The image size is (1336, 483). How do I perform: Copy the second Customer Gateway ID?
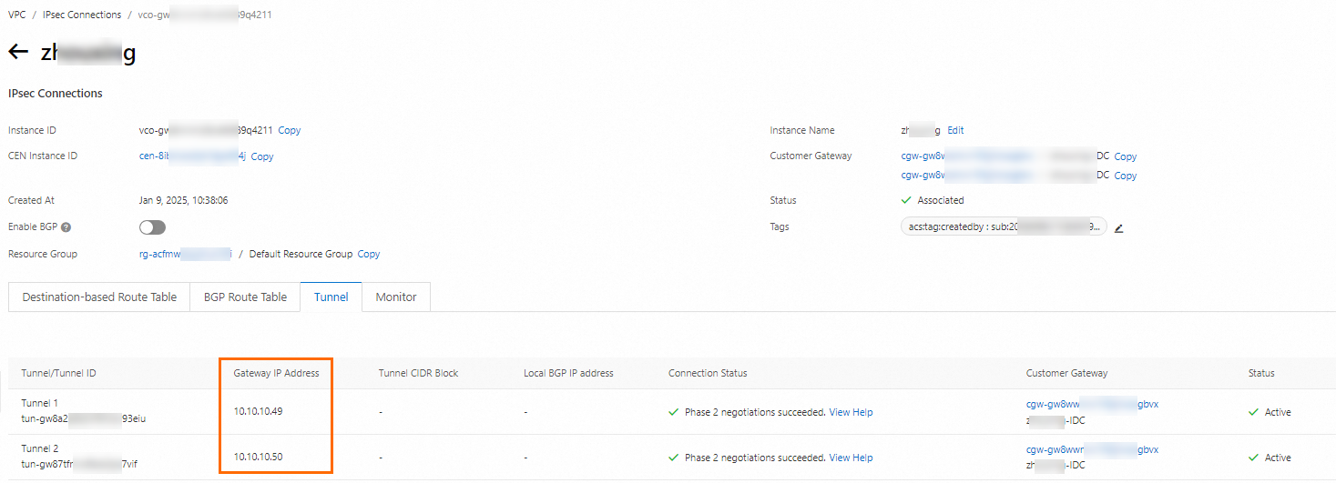1125,176
